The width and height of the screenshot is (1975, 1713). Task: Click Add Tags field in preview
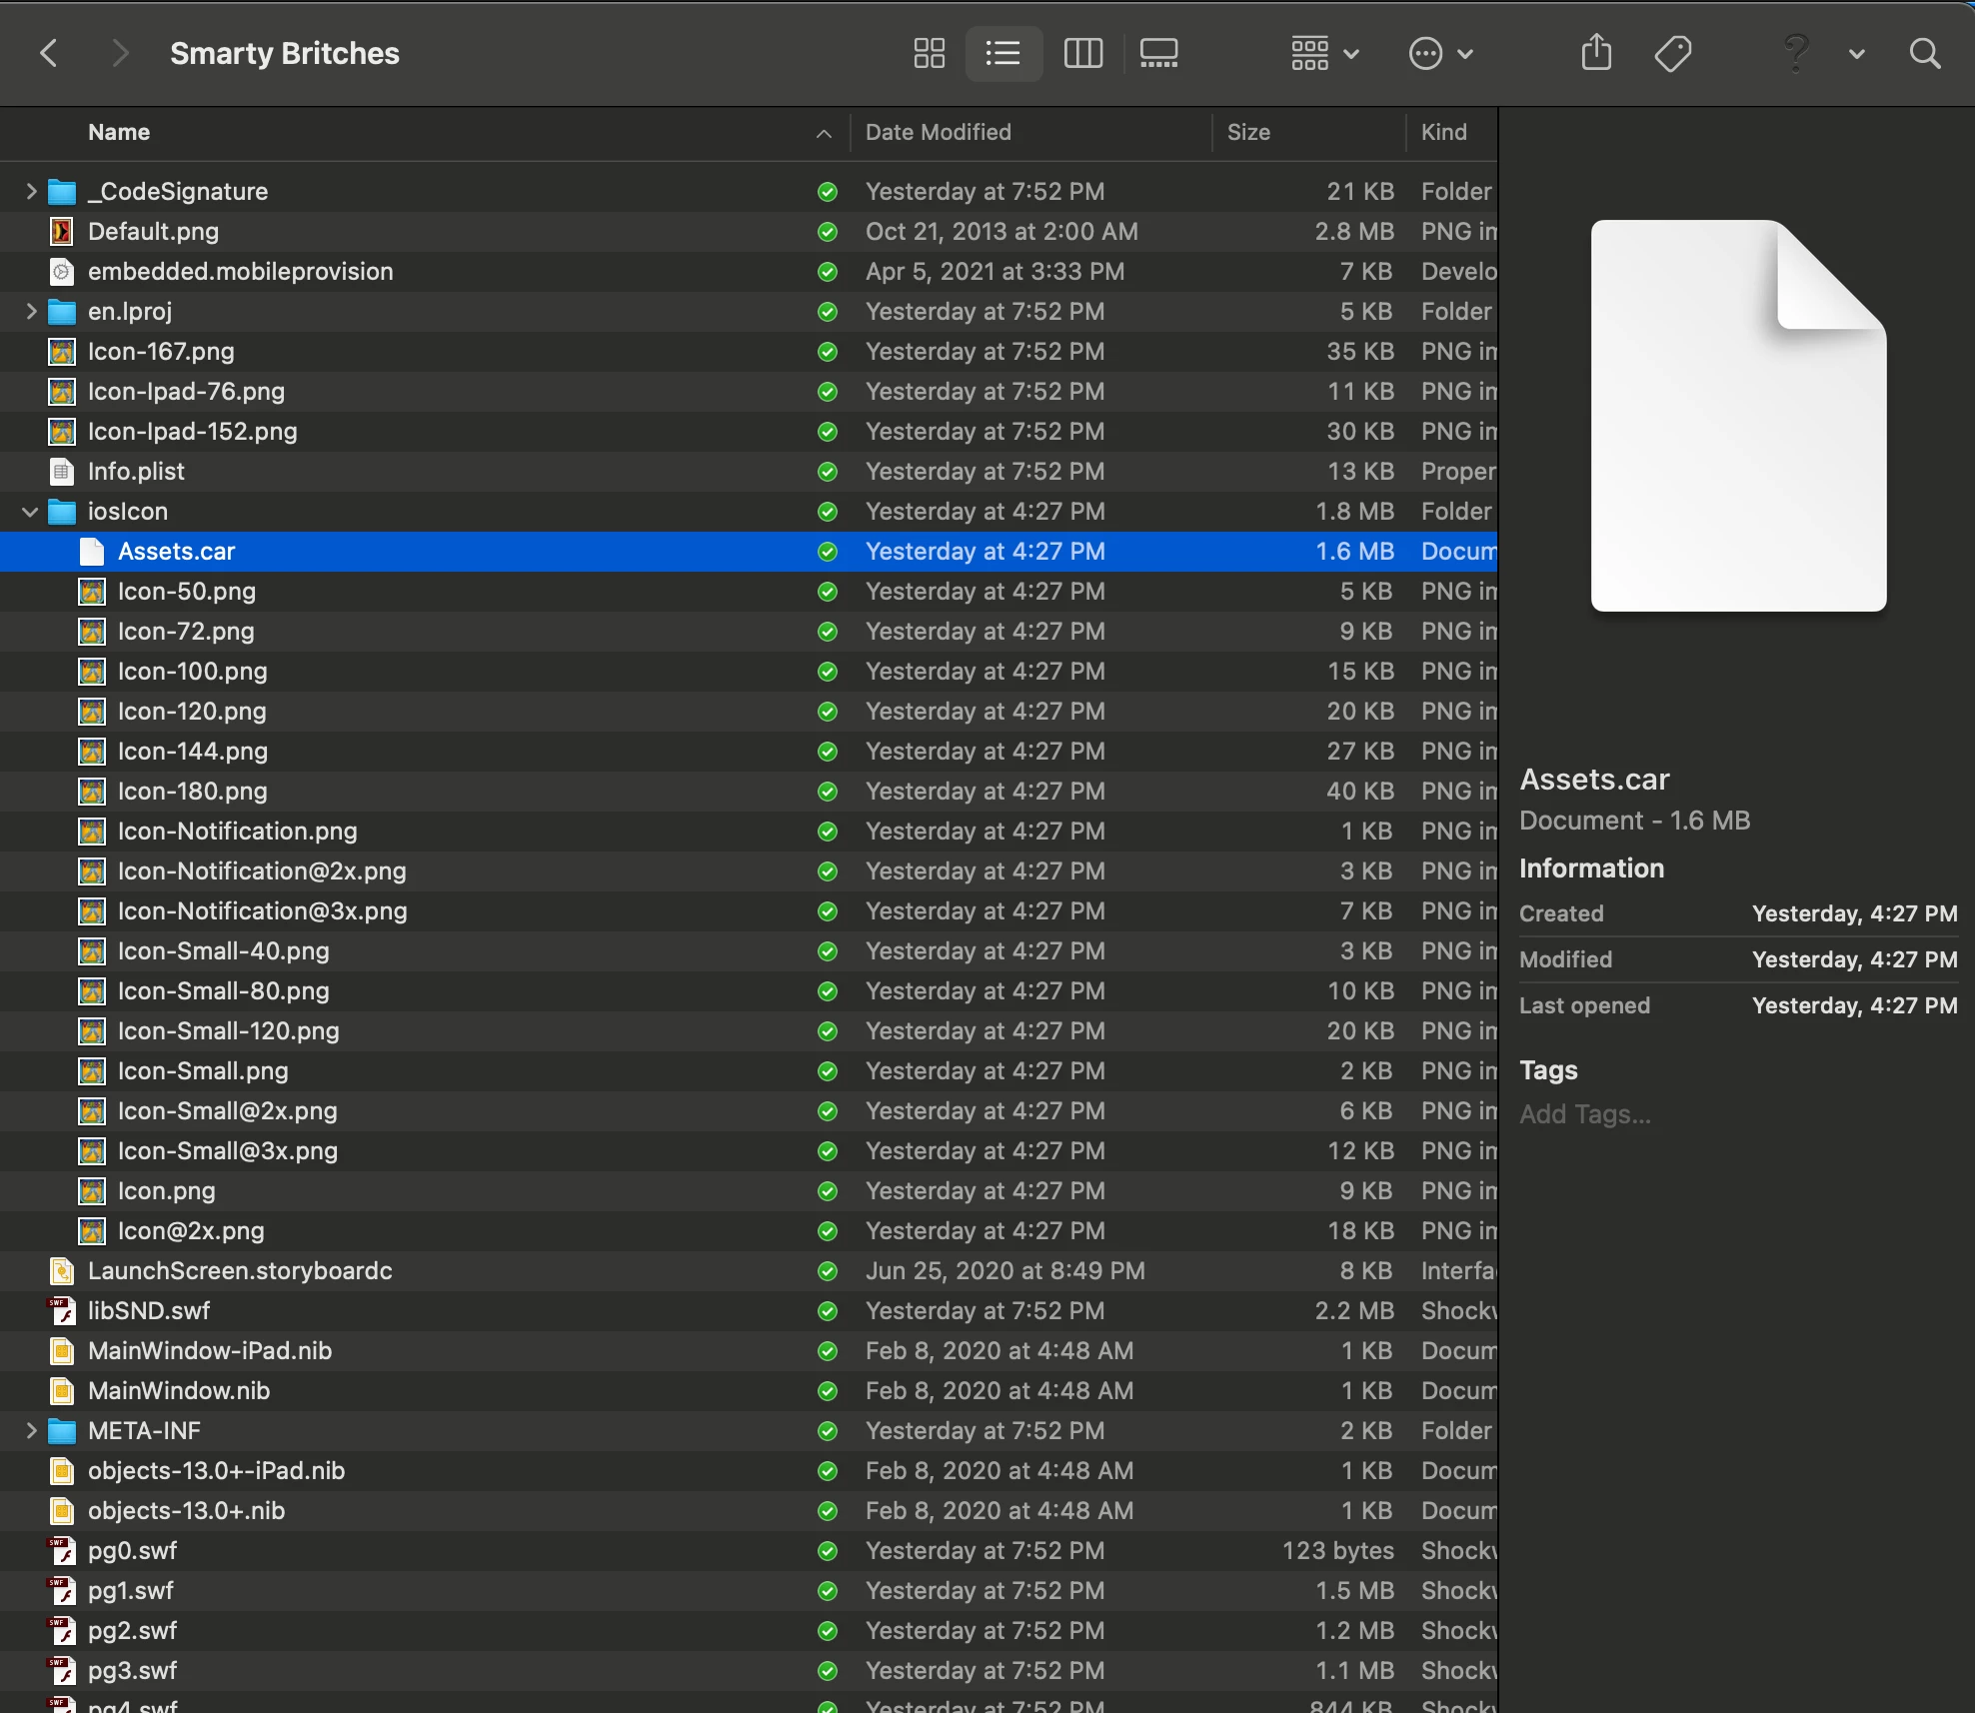pos(1585,1114)
